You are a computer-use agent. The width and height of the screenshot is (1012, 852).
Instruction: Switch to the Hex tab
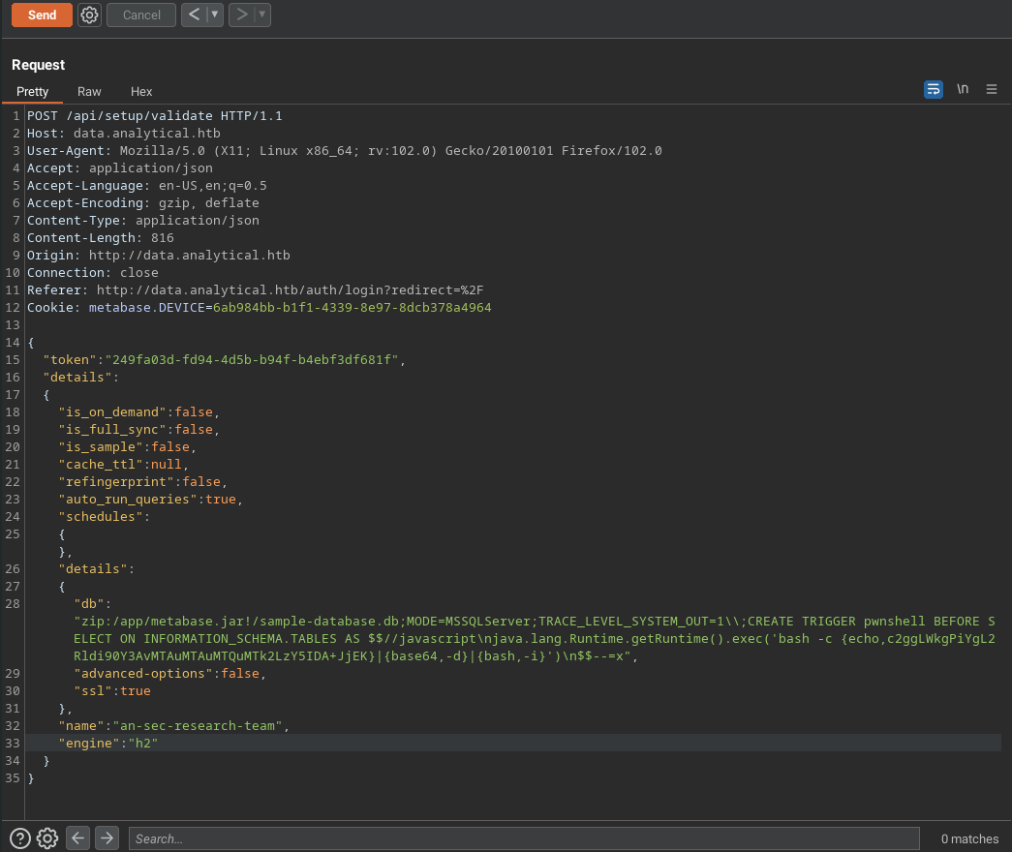[x=141, y=92]
